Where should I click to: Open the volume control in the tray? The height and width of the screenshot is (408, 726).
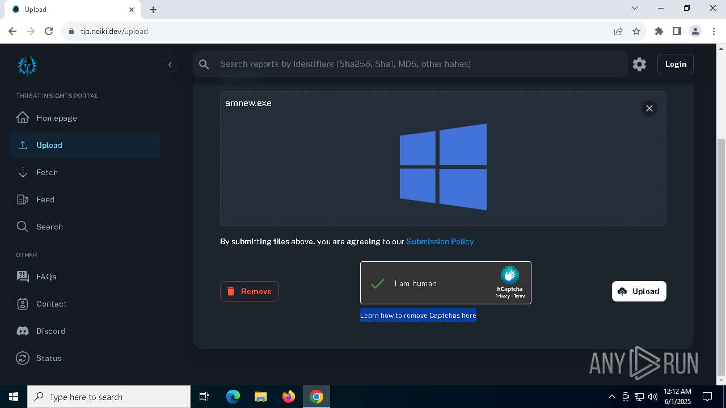pos(653,397)
